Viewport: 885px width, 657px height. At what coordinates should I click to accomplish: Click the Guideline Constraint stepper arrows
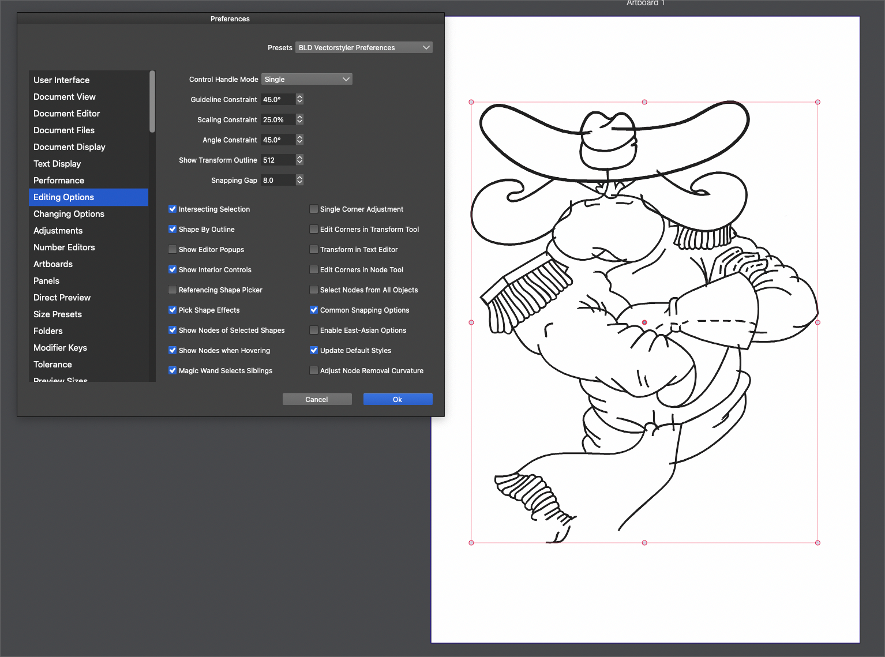point(299,99)
